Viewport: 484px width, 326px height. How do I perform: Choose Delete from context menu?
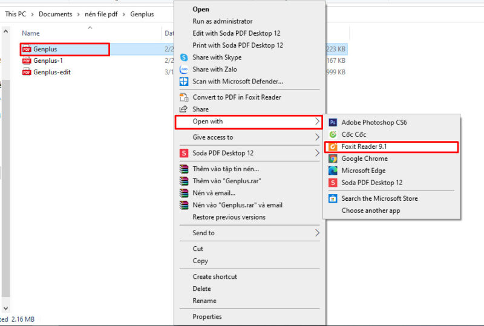point(201,289)
